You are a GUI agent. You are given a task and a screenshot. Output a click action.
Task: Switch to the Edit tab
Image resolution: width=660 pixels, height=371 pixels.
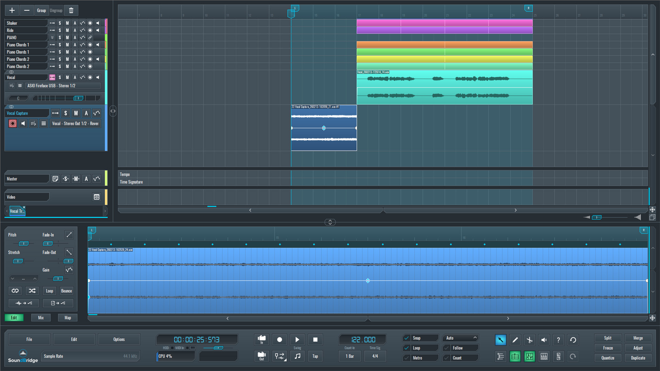click(x=14, y=318)
